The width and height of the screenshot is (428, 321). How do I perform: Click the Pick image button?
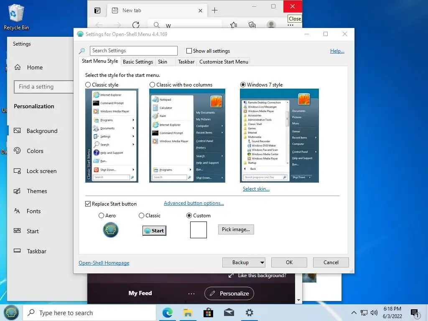pos(236,229)
